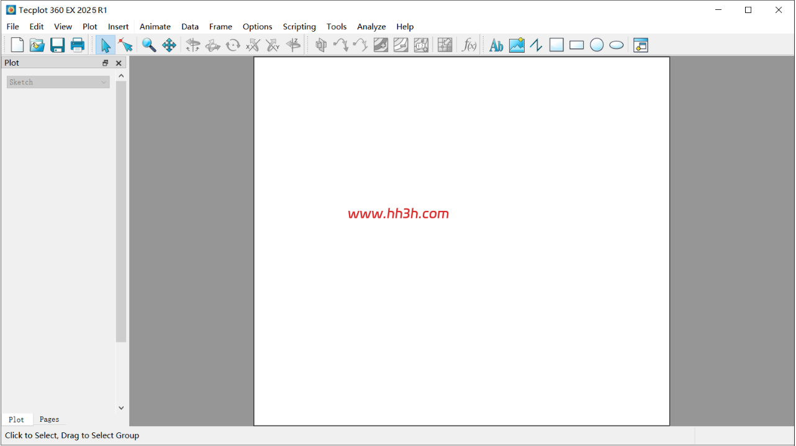Open the Edit menu
This screenshot has width=796, height=446.
point(37,27)
